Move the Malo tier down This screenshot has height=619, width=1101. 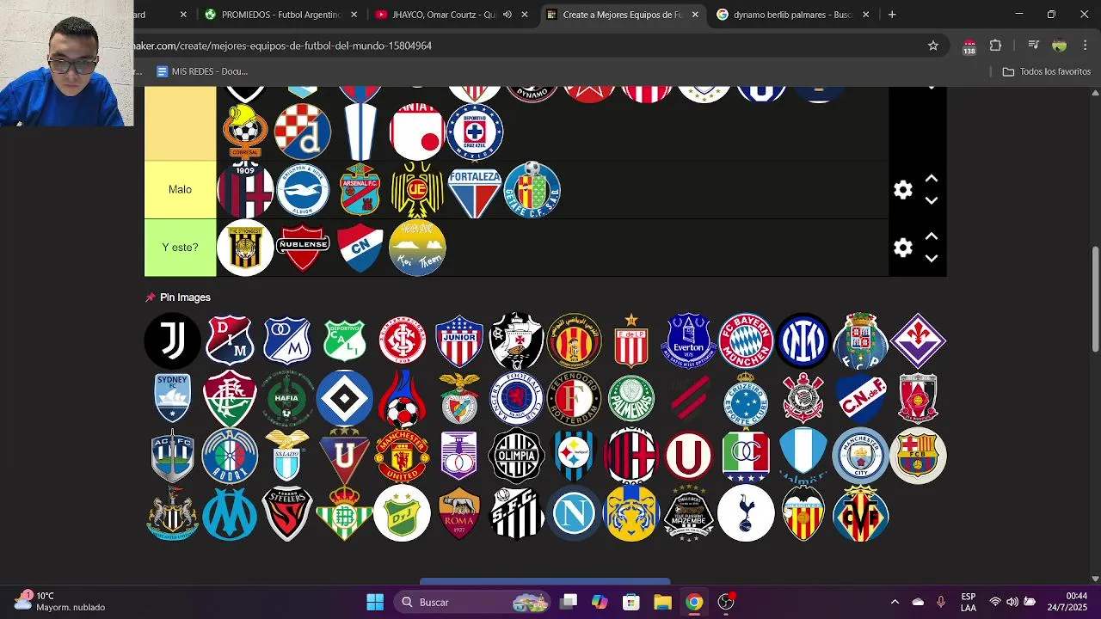pyautogui.click(x=932, y=200)
